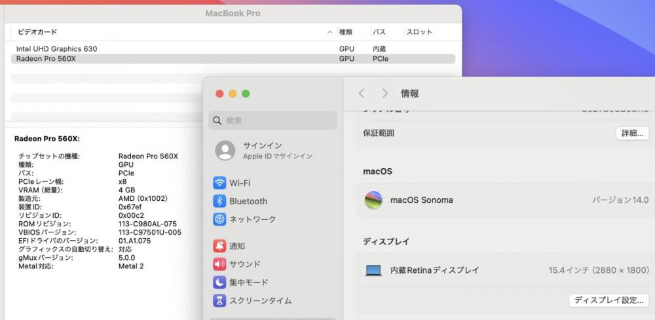Viewport: 655px width, 320px height.
Task: Click the macOS Sonoma logo icon
Action: tap(373, 200)
